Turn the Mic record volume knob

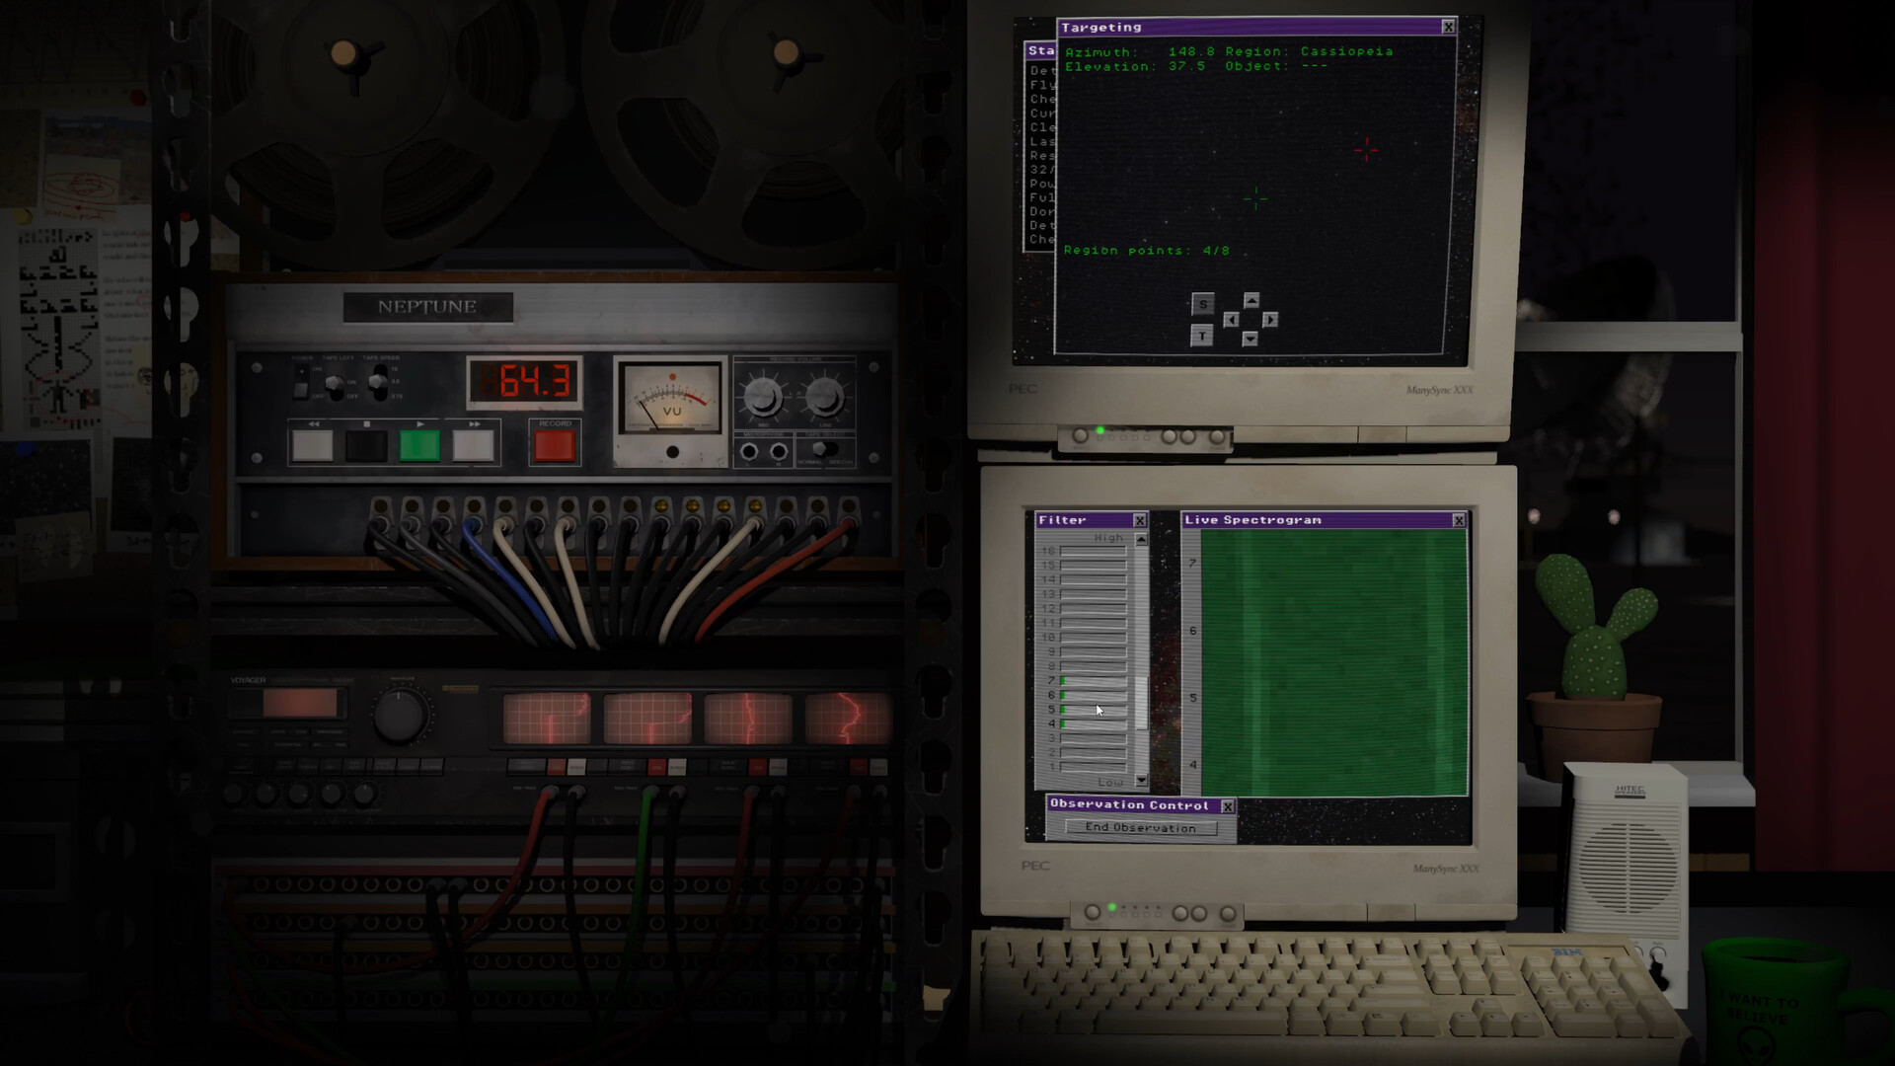pos(762,397)
